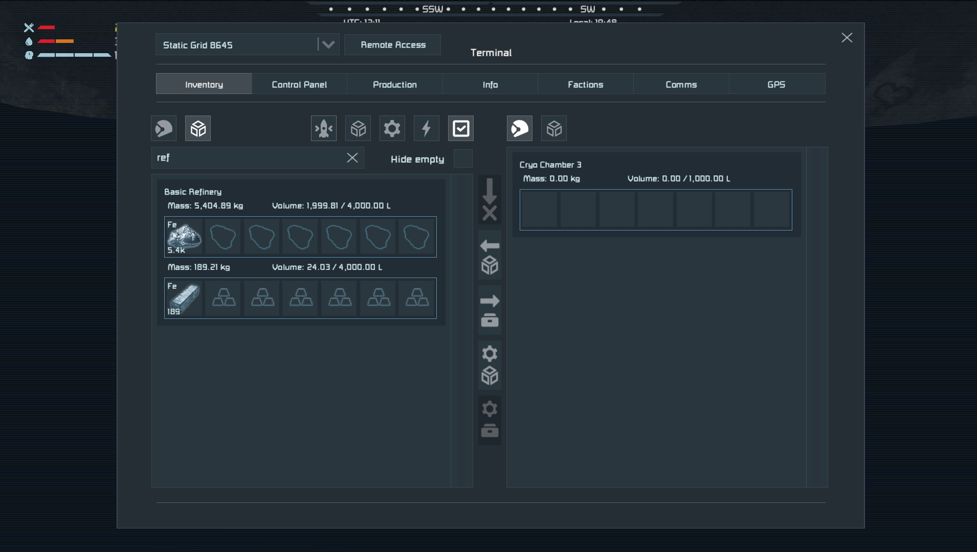The image size is (977, 552).
Task: Open the Production tab
Action: pos(394,84)
